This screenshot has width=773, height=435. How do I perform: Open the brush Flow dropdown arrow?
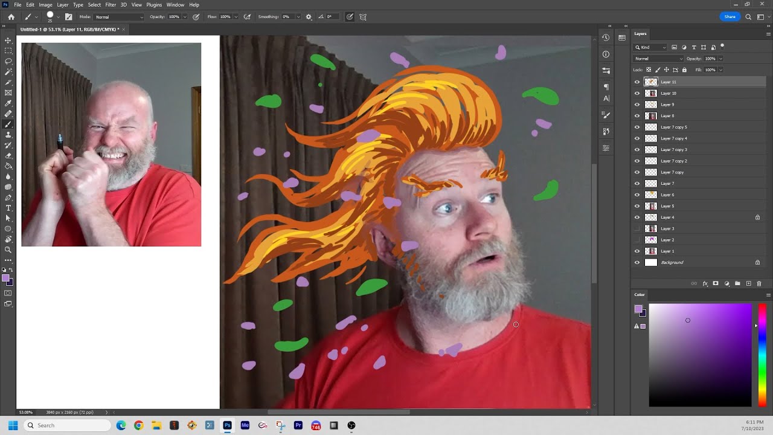236,17
